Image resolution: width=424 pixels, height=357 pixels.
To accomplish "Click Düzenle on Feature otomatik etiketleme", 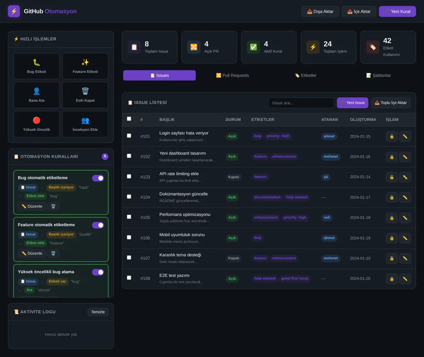I will [x=32, y=253].
